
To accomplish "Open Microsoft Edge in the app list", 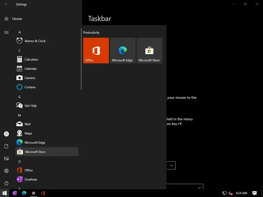I will tap(47, 143).
